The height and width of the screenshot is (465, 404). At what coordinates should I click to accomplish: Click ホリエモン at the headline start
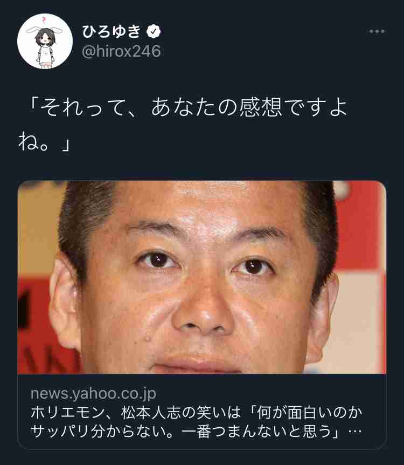(x=68, y=413)
